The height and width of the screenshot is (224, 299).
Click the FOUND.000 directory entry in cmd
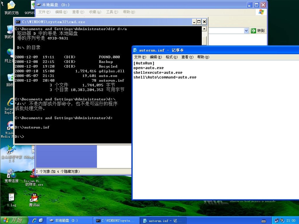(109, 57)
